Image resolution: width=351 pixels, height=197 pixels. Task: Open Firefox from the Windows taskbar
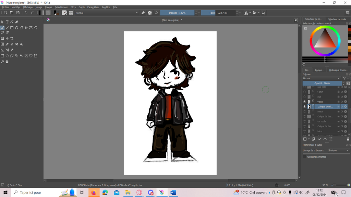pyautogui.click(x=94, y=193)
